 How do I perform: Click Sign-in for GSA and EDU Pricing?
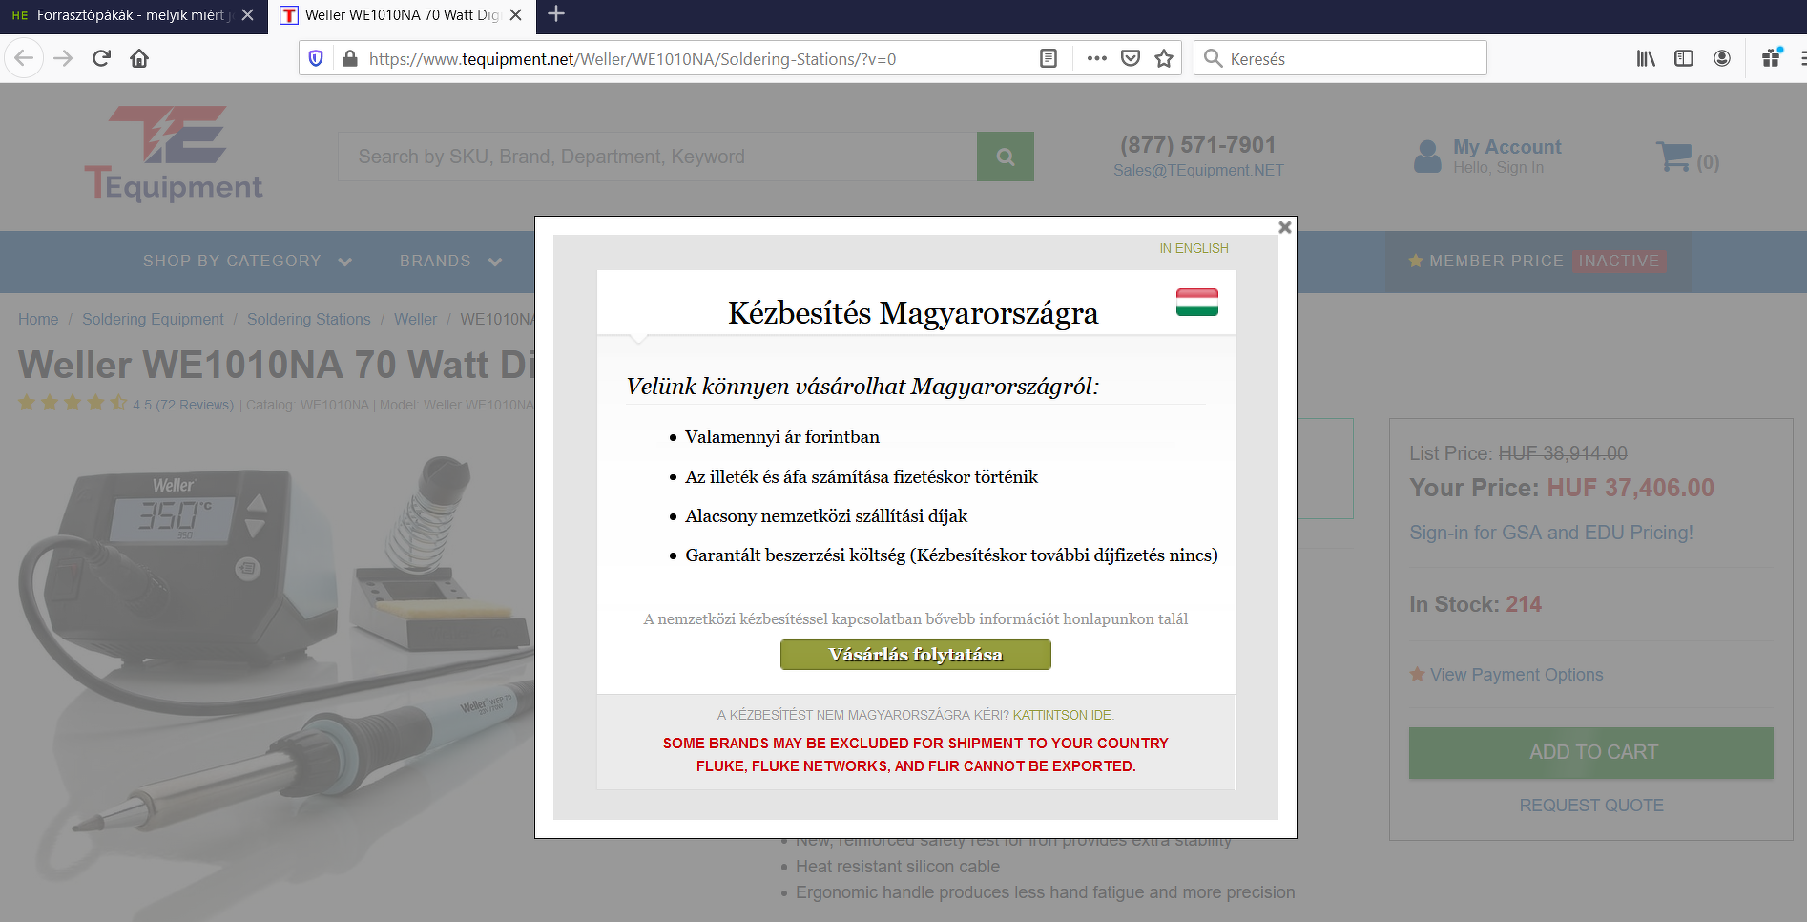click(1551, 533)
